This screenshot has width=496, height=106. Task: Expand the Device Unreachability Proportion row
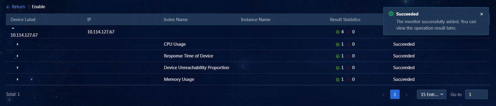(17, 68)
